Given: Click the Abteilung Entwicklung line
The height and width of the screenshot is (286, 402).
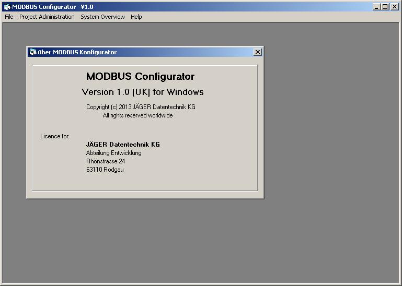Looking at the screenshot, I should 113,153.
